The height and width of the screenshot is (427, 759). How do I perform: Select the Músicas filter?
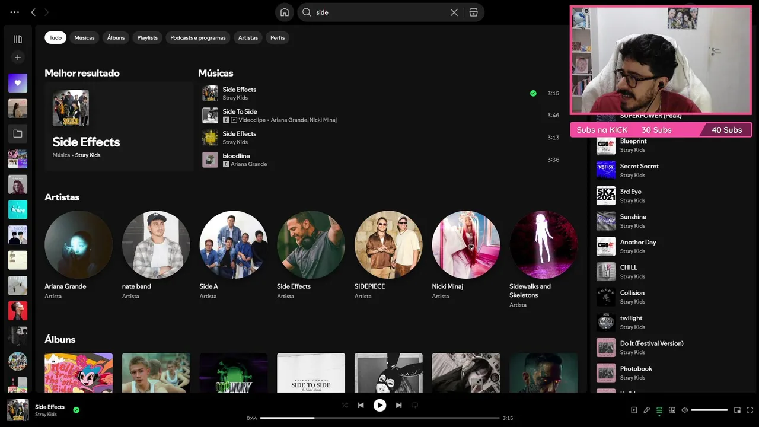[84, 37]
